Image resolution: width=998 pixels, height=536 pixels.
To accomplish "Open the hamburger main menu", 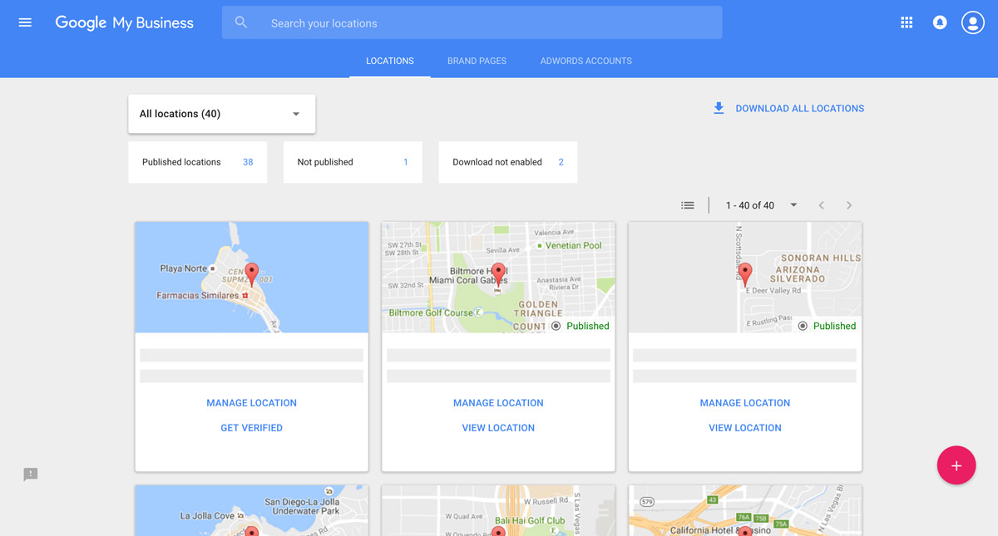I will coord(25,22).
